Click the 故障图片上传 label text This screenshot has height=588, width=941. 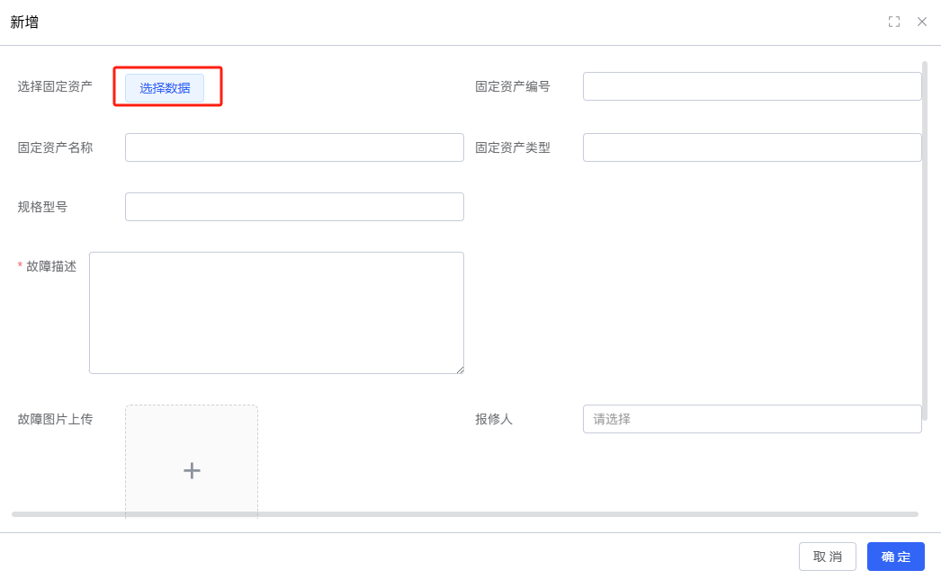pos(55,419)
